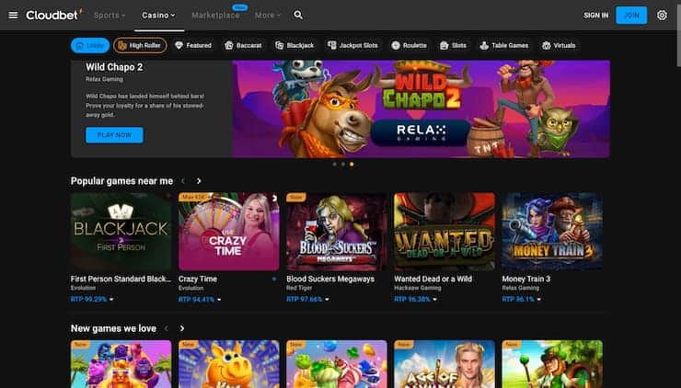This screenshot has height=388, width=681.
Task: Click the Cloudbet logo
Action: 53,15
